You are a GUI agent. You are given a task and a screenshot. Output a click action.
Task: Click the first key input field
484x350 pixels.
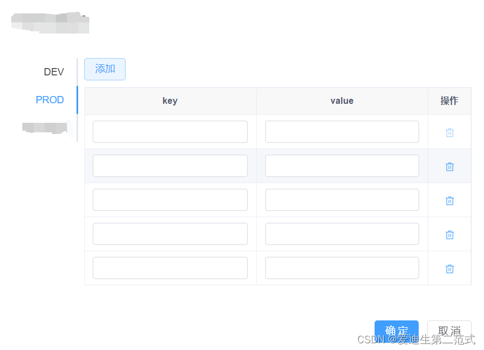(170, 132)
